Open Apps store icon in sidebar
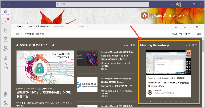 pyautogui.click(x=6, y=94)
